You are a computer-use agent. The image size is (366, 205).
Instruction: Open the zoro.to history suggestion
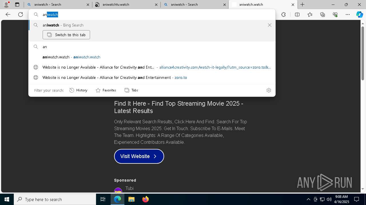coord(152,77)
